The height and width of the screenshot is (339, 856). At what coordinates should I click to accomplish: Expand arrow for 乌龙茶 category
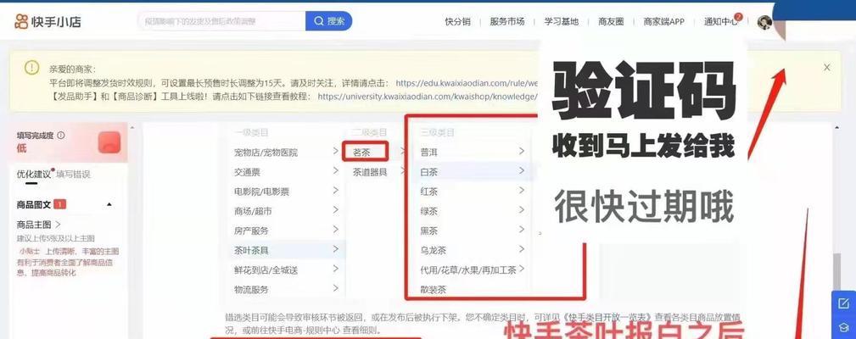click(522, 249)
